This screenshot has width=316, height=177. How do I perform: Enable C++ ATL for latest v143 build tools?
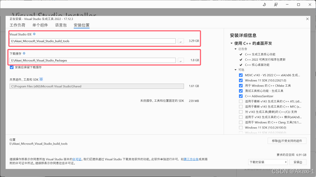point(241,101)
